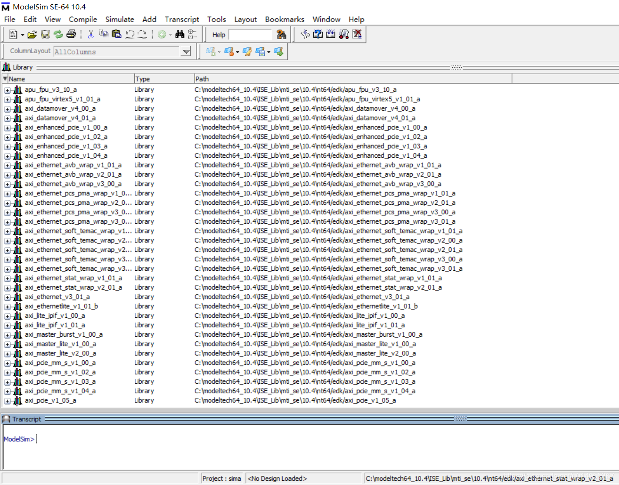Viewport: 619px width, 485px height.
Task: Expand the axi_ethernet_stat_wrap_v1_01_a library node
Action: (7, 278)
